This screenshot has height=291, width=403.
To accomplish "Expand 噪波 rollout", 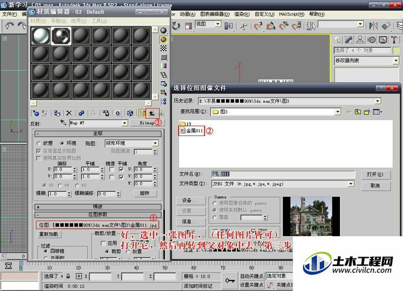I will [98, 207].
